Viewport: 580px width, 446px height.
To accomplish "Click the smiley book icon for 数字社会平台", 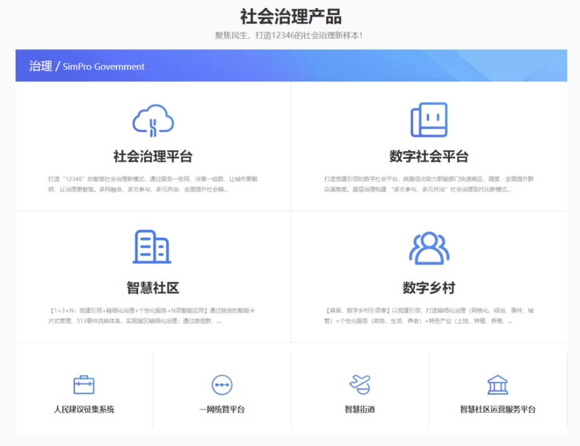I will (429, 120).
